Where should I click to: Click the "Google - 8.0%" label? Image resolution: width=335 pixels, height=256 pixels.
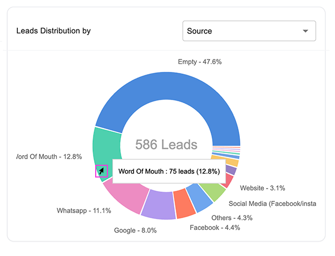(131, 229)
